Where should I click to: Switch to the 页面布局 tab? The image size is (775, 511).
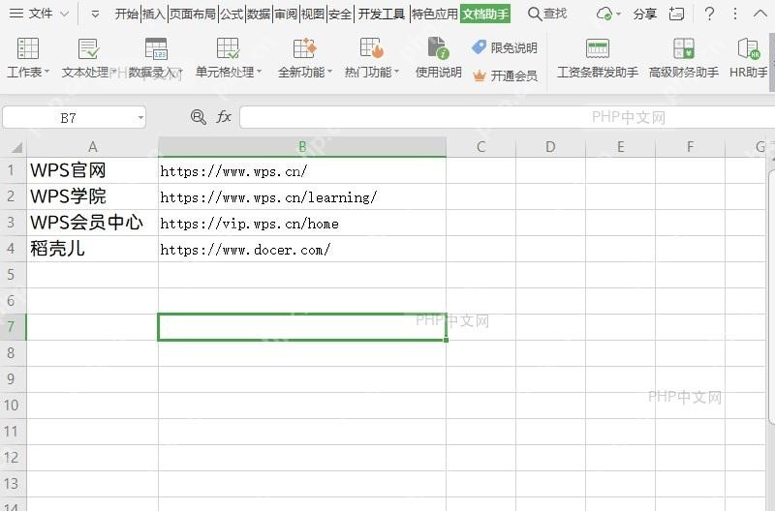tap(193, 14)
